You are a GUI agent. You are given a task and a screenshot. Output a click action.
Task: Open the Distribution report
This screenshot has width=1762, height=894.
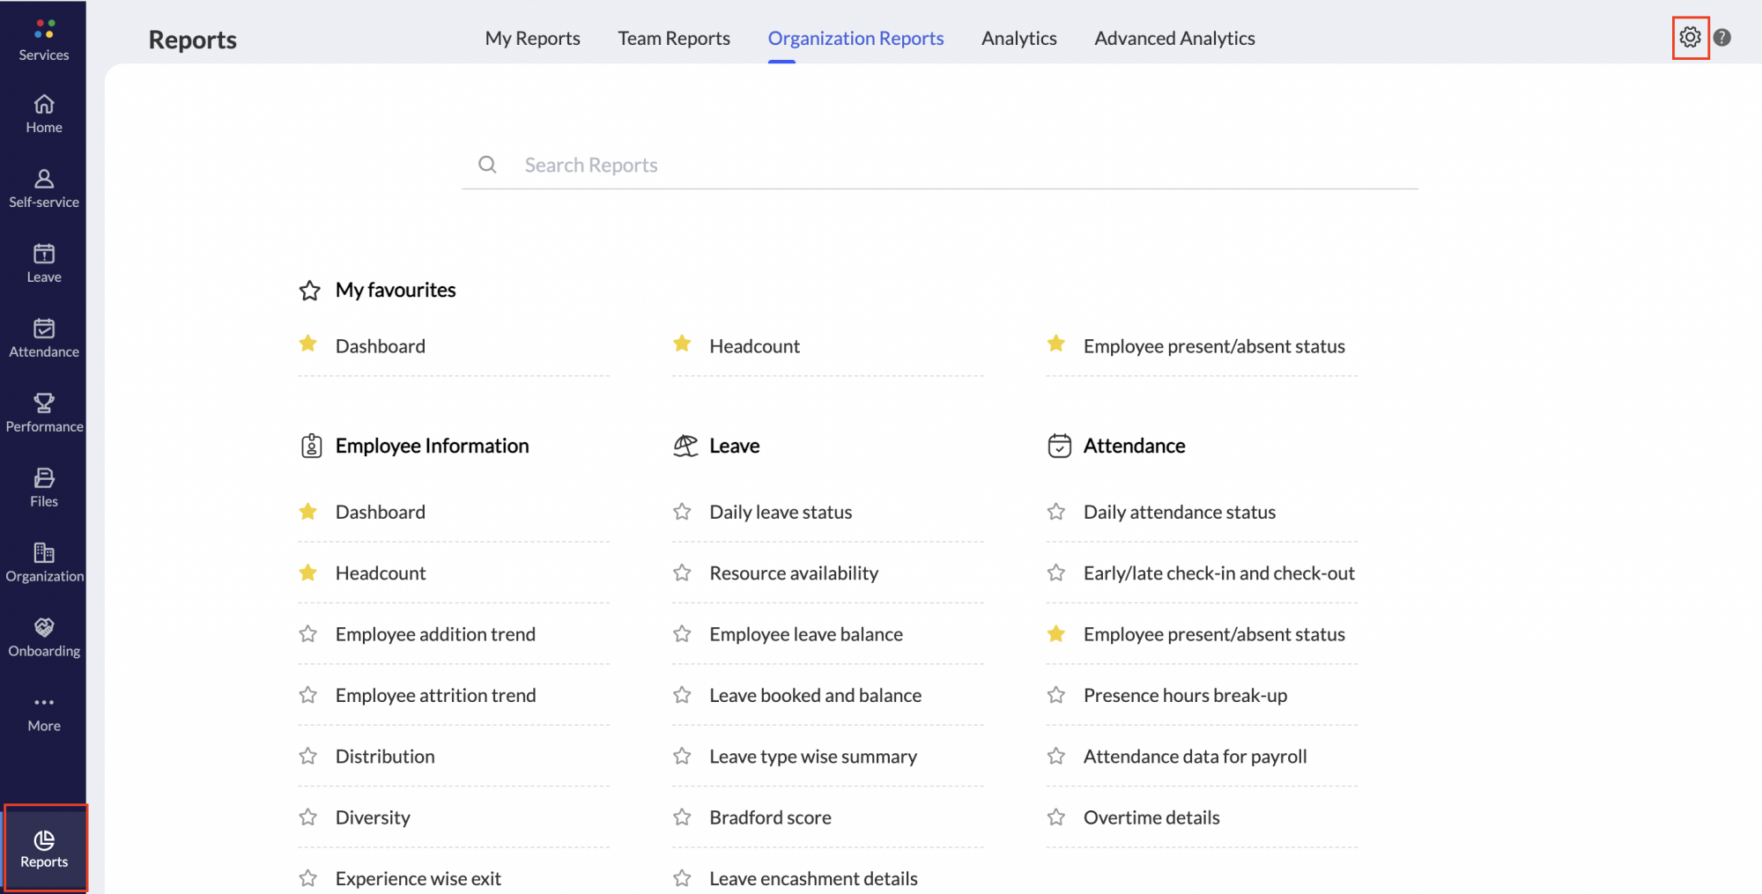click(x=385, y=757)
